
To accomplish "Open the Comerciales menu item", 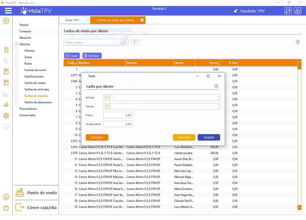I will 27,115.
